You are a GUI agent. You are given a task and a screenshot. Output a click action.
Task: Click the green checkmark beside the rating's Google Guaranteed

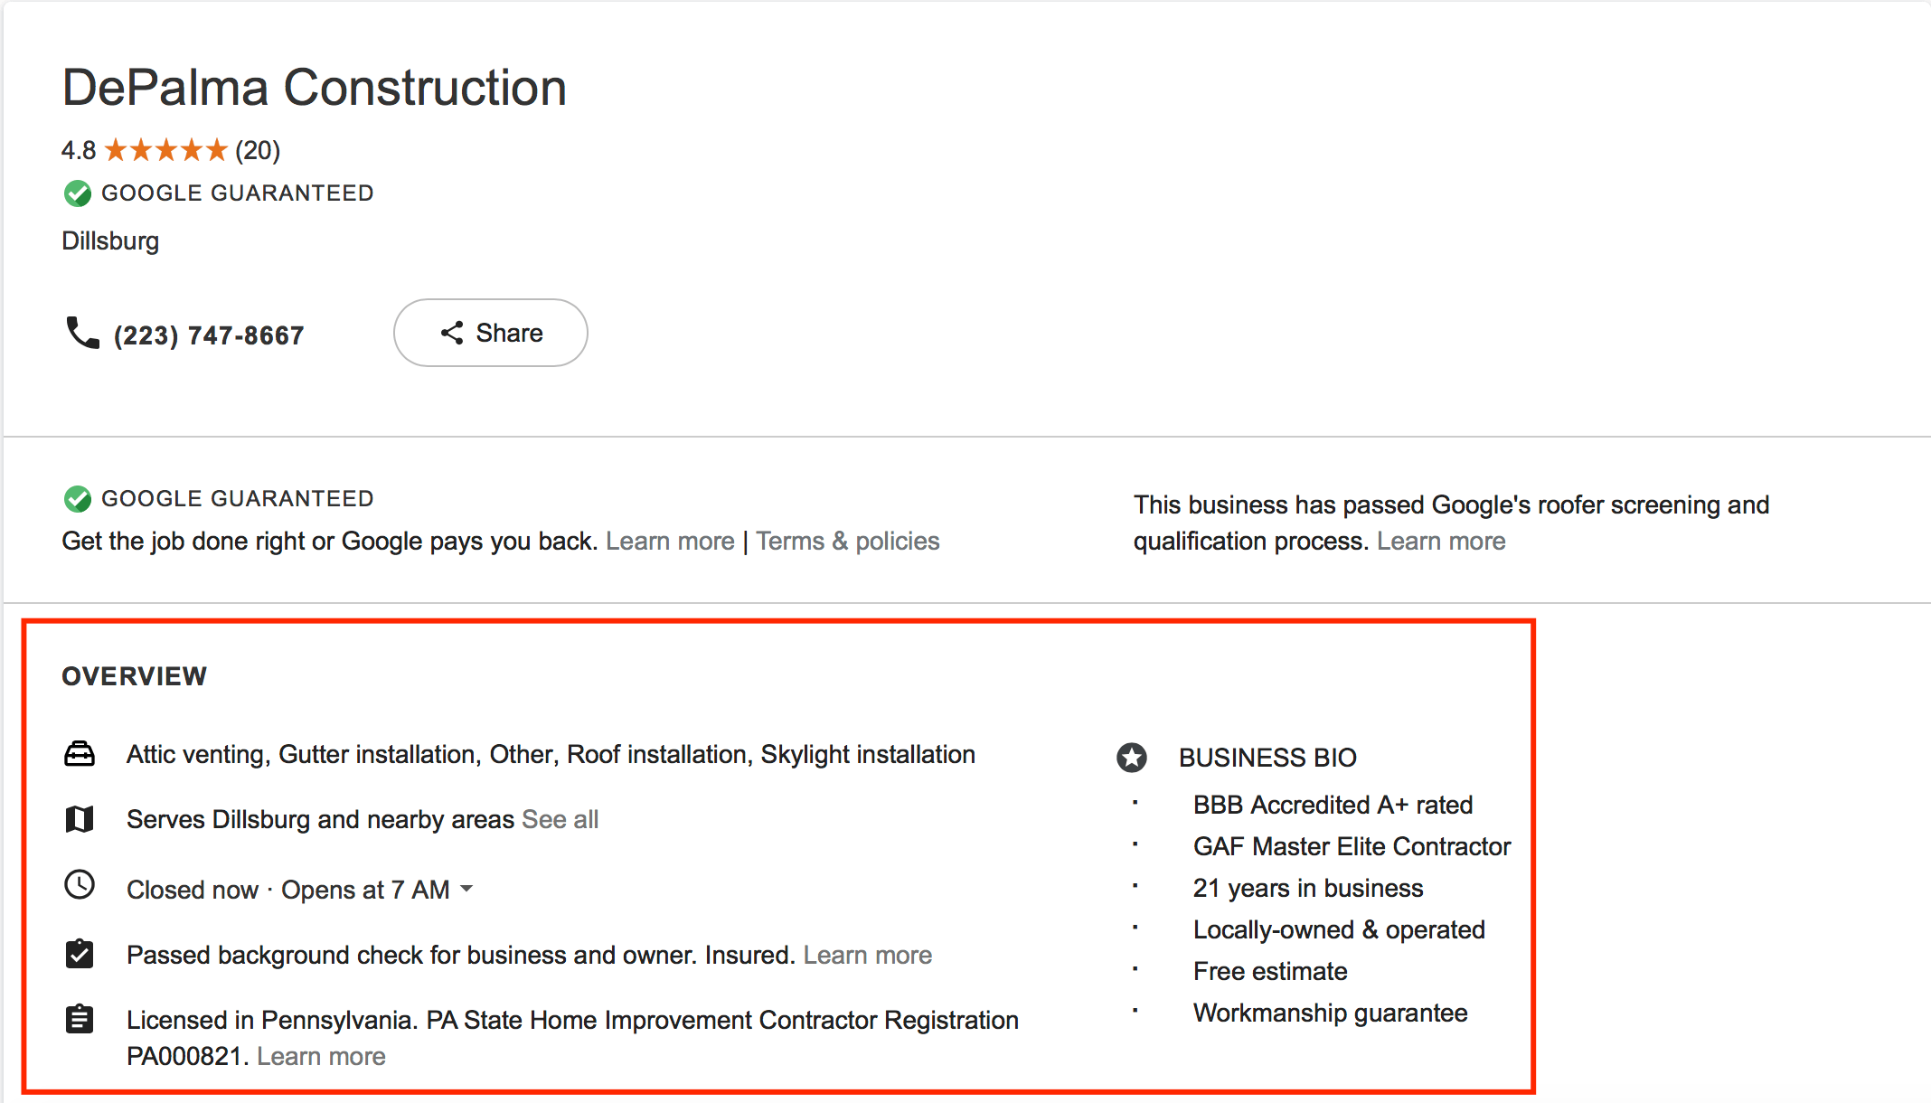pyautogui.click(x=78, y=193)
